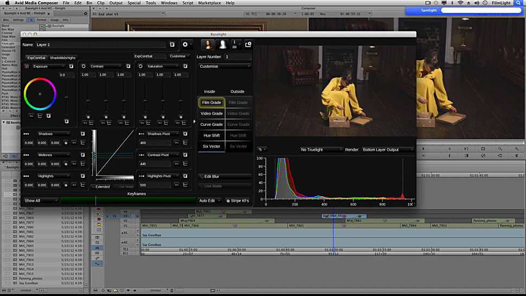526x296 pixels.
Task: Click the snapshot camera icon in Baselight
Action: (x=248, y=45)
